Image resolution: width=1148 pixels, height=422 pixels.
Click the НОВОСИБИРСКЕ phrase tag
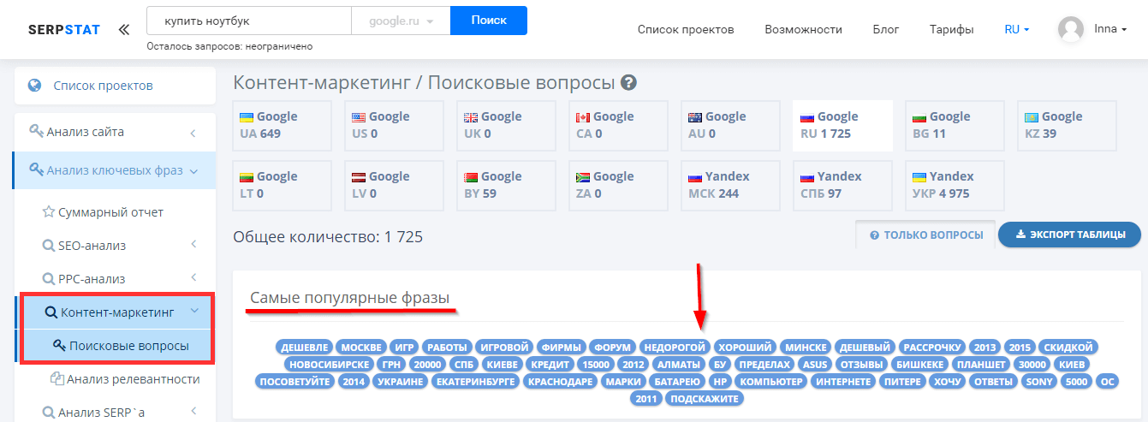327,365
